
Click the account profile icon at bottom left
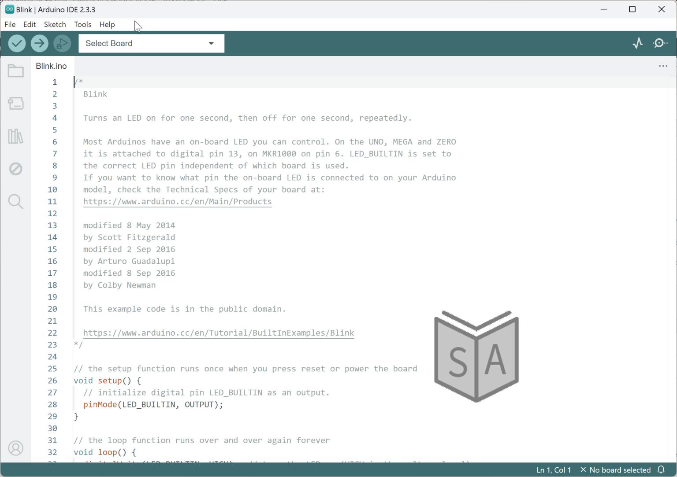(16, 448)
